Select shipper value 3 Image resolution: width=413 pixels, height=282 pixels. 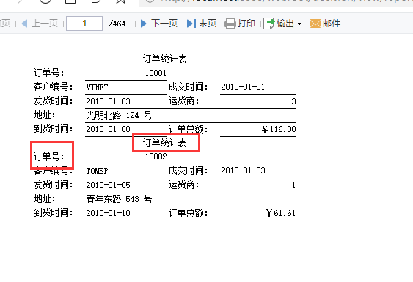pyautogui.click(x=293, y=101)
